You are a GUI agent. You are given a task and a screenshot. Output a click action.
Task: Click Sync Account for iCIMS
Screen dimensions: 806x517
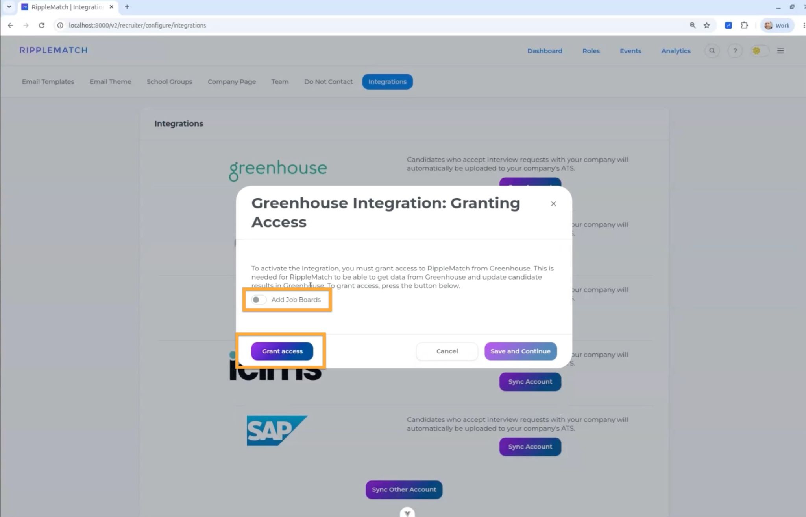click(530, 382)
